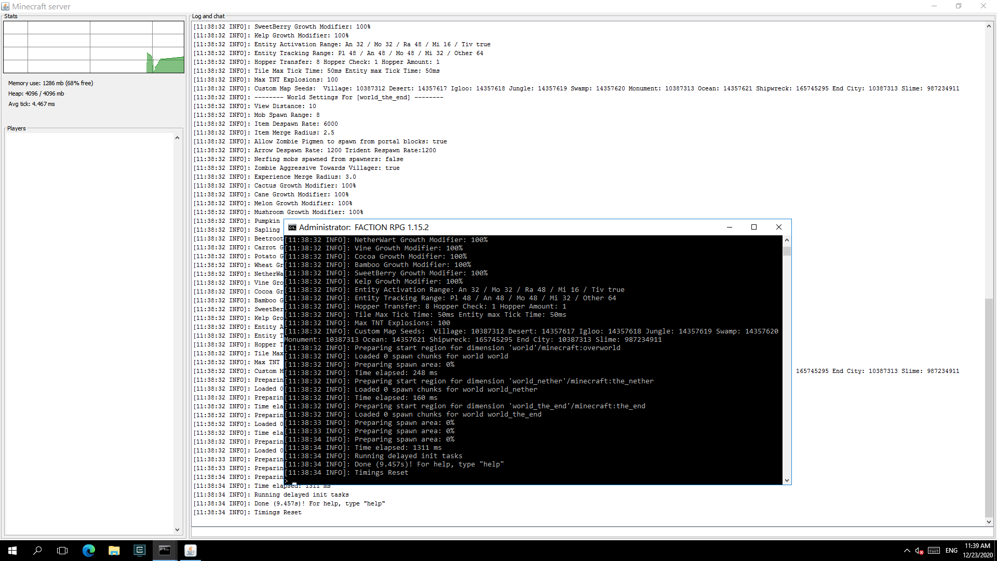Click the Java Minecraft server taskbar icon
Viewport: 997px width, 561px height.
(191, 551)
